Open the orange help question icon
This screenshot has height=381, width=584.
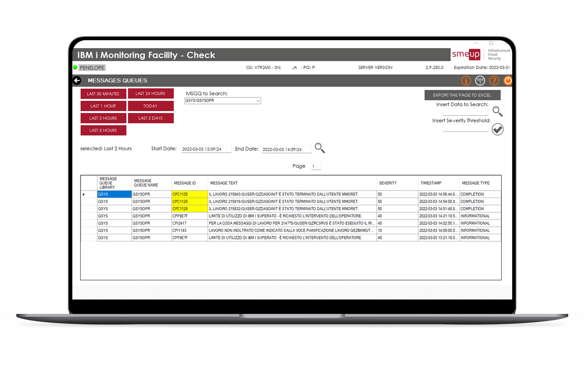494,81
